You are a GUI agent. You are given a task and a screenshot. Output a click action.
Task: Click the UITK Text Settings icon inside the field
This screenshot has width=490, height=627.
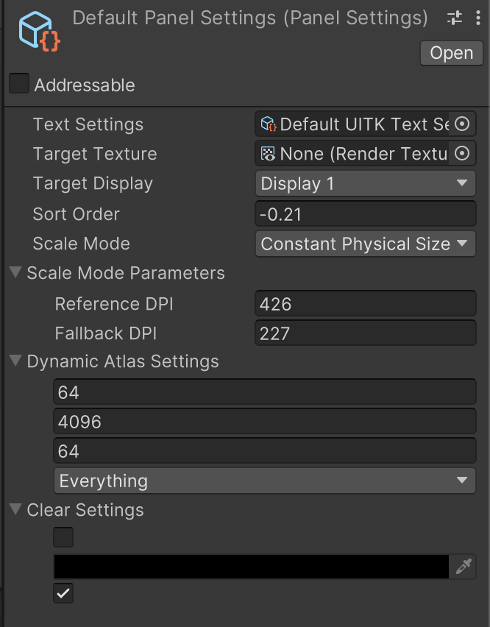pyautogui.click(x=266, y=124)
